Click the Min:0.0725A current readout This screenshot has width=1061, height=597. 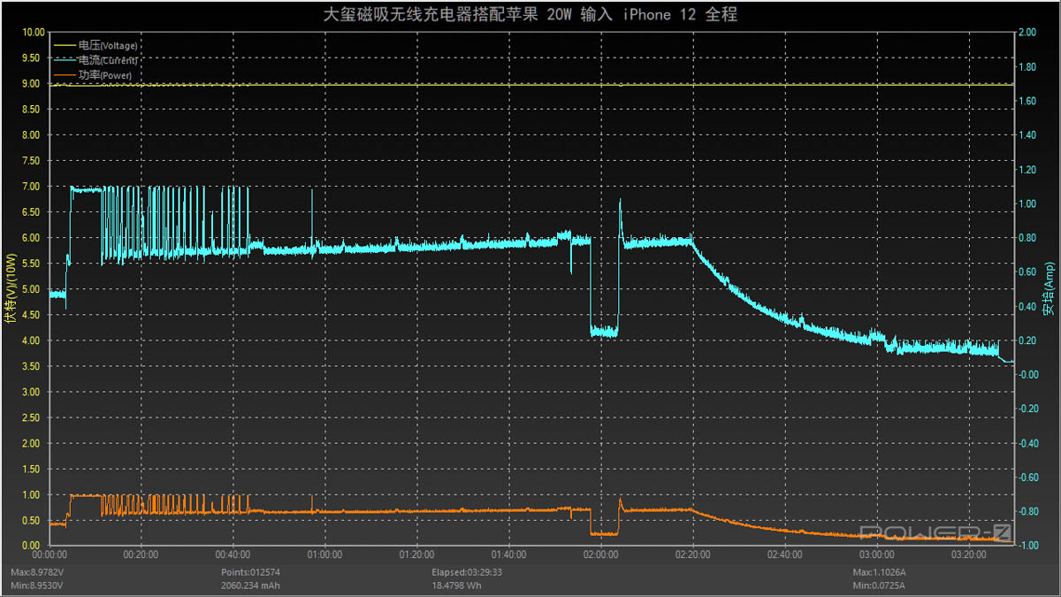879,586
